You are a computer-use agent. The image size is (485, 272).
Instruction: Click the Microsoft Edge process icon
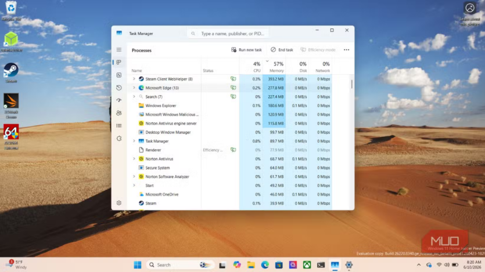(141, 88)
